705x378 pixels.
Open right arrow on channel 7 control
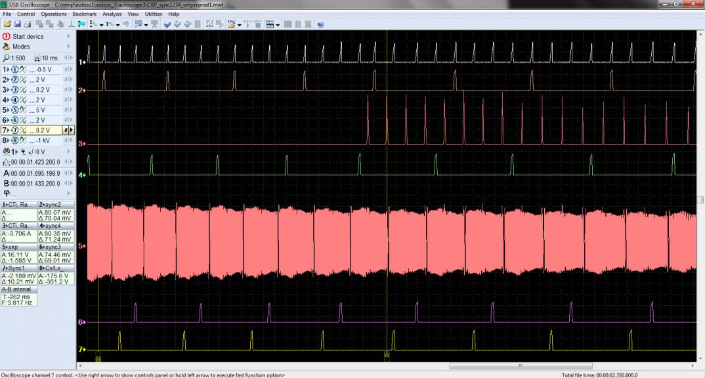[71, 131]
